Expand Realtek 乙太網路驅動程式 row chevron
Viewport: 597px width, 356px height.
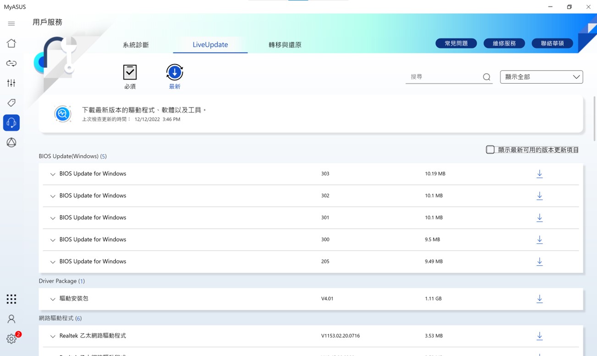[53, 336]
